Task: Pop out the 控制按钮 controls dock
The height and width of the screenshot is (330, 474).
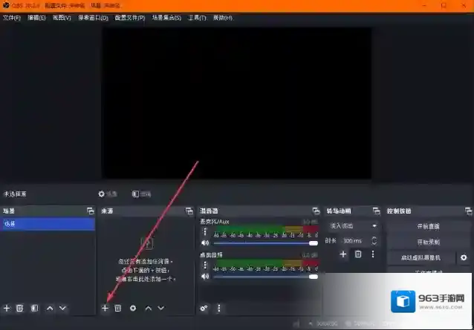Action: 468,211
